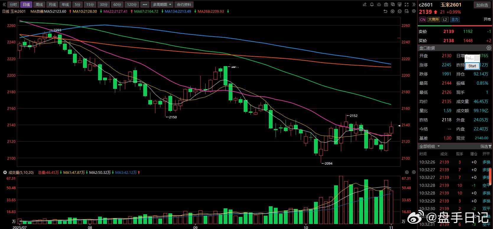Open chart settings hexagon icon
The width and height of the screenshot is (493, 229).
(x=414, y=11)
